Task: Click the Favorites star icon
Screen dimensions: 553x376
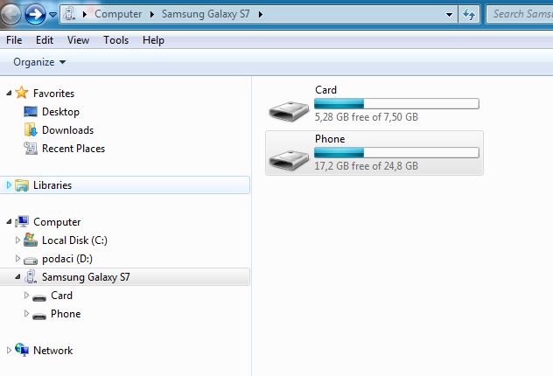Action: point(22,93)
